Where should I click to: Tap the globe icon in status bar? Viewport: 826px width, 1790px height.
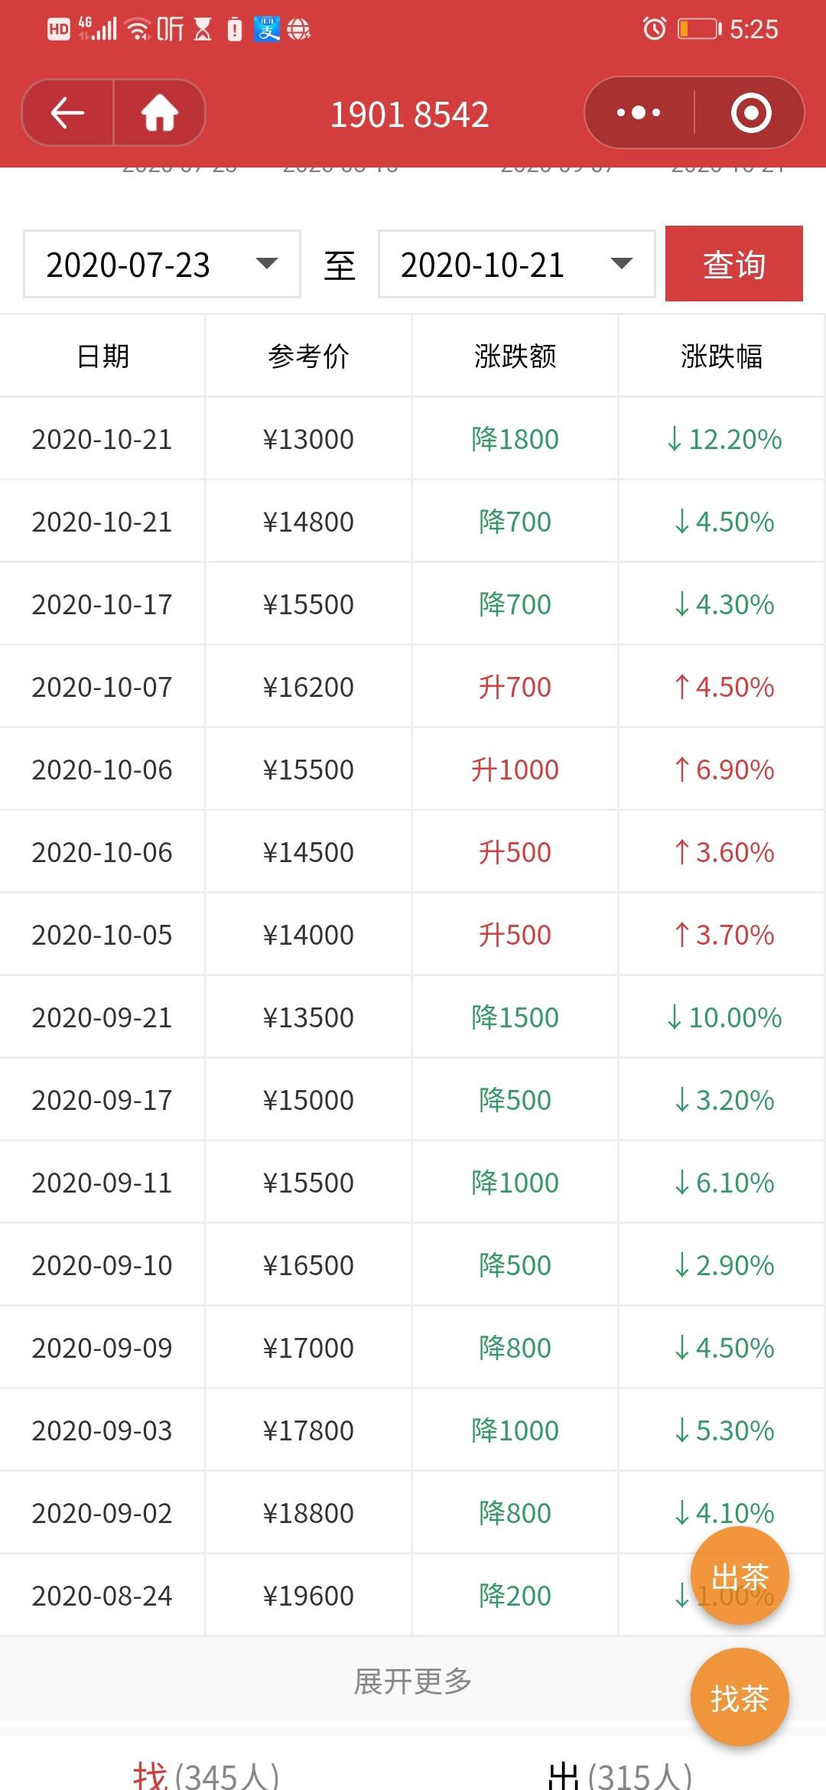298,29
